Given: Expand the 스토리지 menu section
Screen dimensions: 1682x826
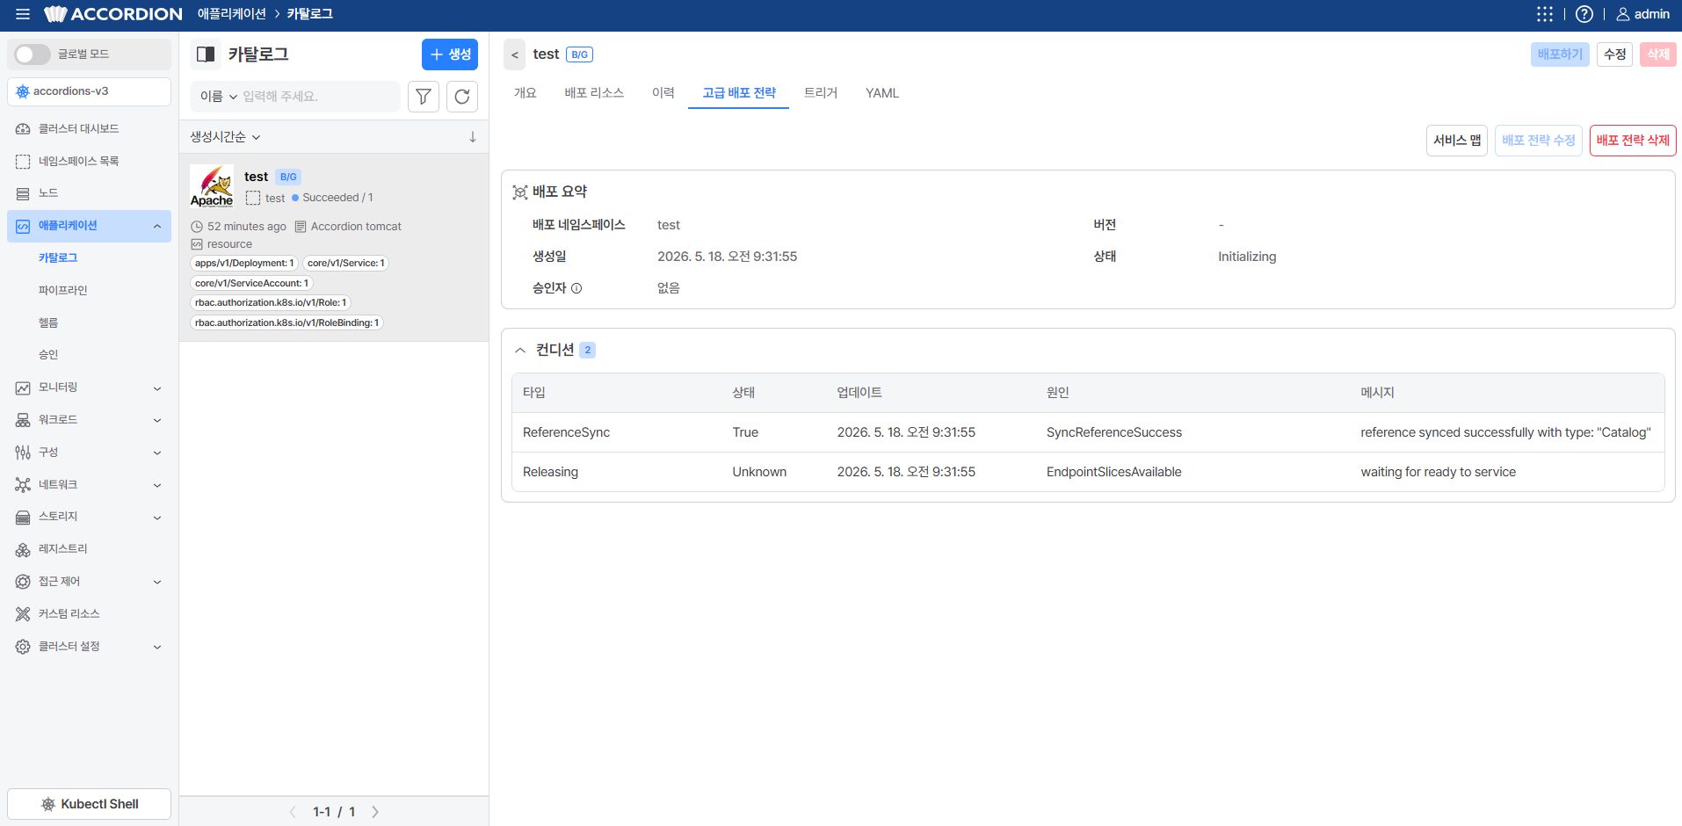Looking at the screenshot, I should click(x=157, y=518).
